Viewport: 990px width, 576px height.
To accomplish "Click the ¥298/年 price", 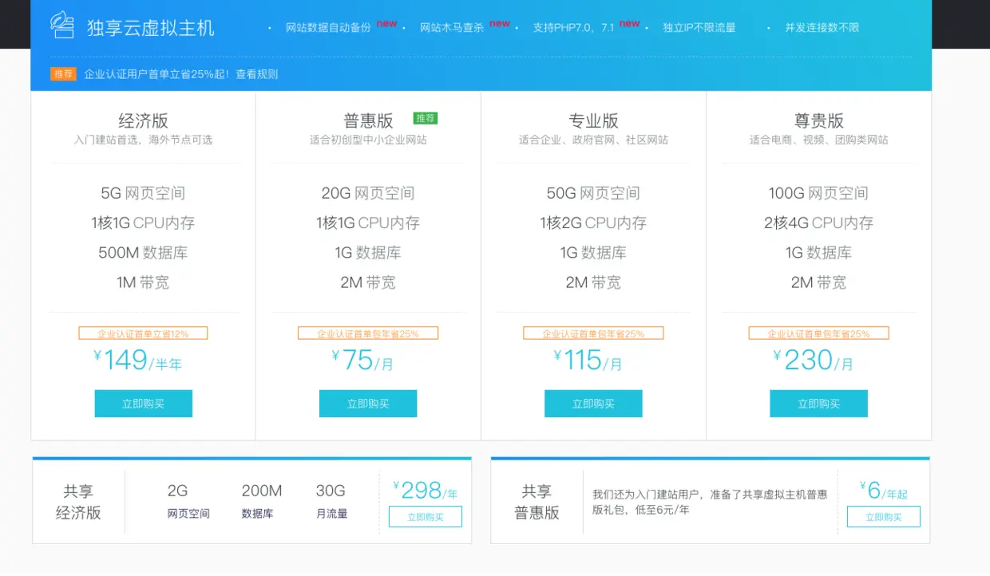I will click(426, 490).
